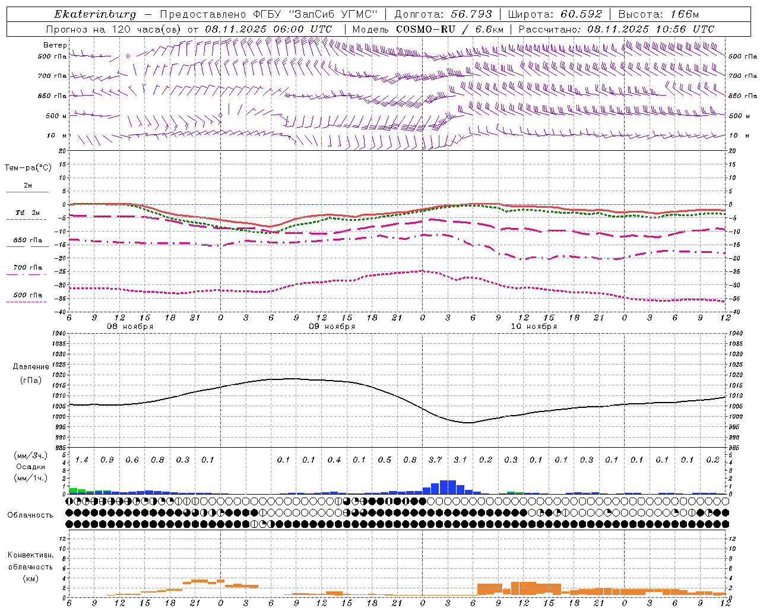Click the "09 ноября" date label
Image resolution: width=760 pixels, height=608 pixels.
click(x=332, y=327)
